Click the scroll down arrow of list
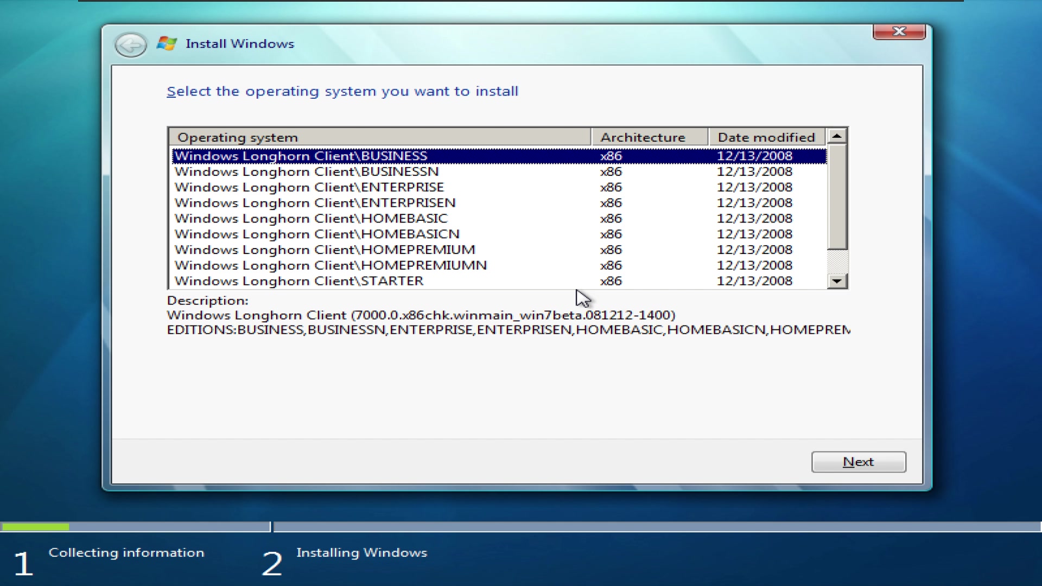 (837, 281)
